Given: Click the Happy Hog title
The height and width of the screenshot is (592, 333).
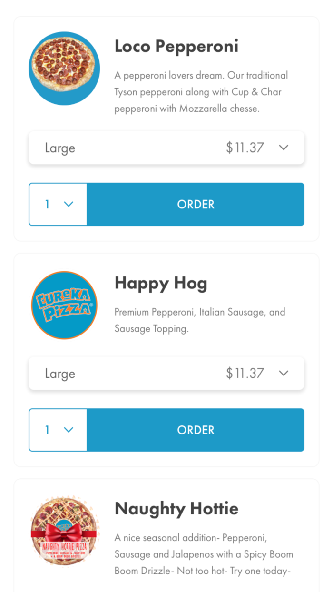Looking at the screenshot, I should click(161, 283).
